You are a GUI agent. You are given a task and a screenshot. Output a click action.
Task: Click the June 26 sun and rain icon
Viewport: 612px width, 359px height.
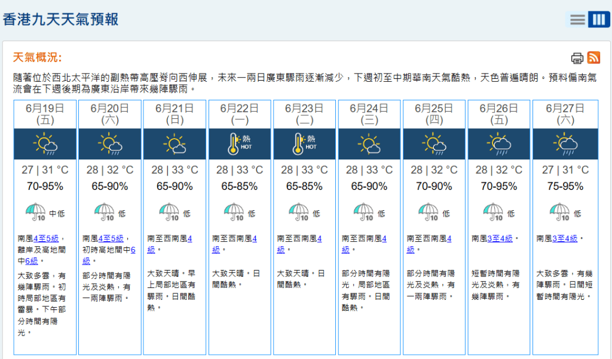(499, 143)
